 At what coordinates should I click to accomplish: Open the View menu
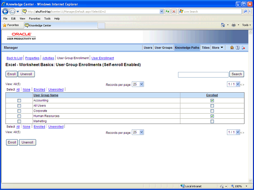click(x=22, y=19)
